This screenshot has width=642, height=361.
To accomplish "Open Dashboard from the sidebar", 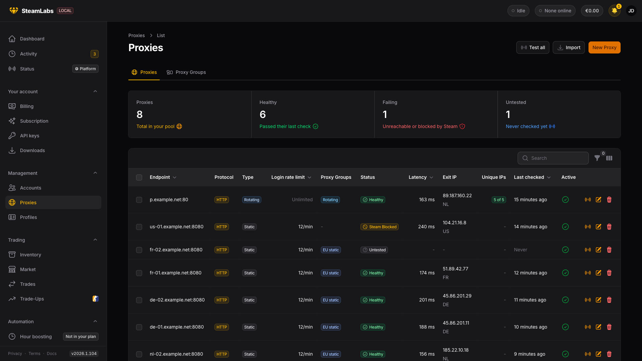I will pyautogui.click(x=53, y=39).
